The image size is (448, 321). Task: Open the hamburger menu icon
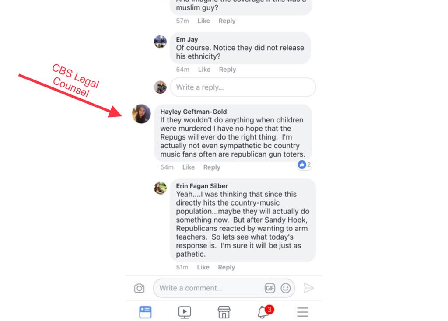pos(303,312)
